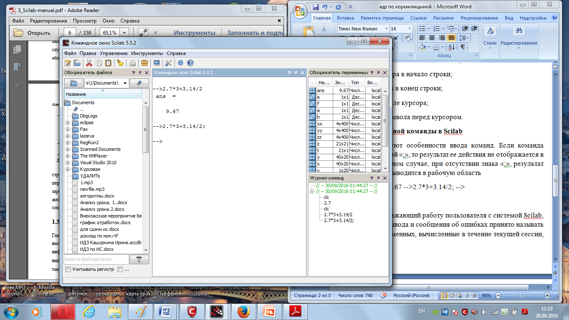Switch to the 'Вставка' ribbon tab
This screenshot has height=320, width=569.
point(345,18)
